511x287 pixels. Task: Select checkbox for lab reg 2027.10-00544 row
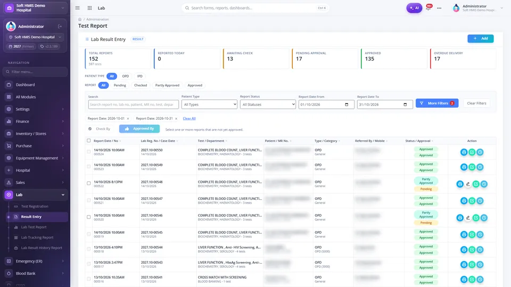coord(89,249)
